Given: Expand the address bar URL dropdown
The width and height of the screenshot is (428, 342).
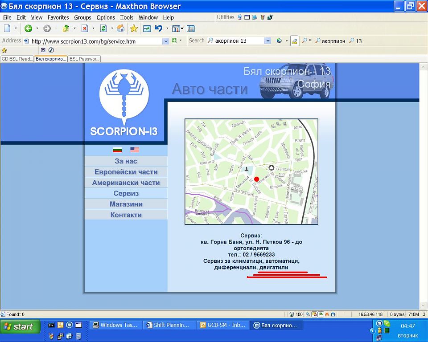Looking at the screenshot, I should click(166, 41).
